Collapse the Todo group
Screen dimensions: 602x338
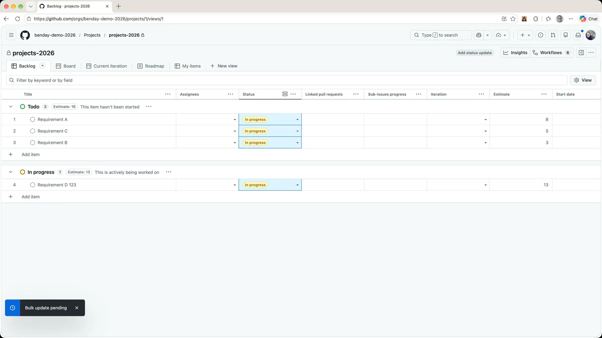tap(11, 107)
